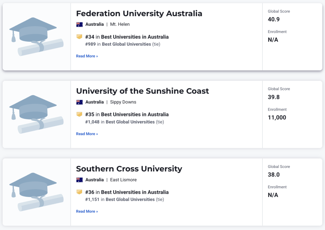Viewport: 325px width, 230px height.
Task: Click Read More under Southern Cross University
Action: pyautogui.click(x=87, y=211)
